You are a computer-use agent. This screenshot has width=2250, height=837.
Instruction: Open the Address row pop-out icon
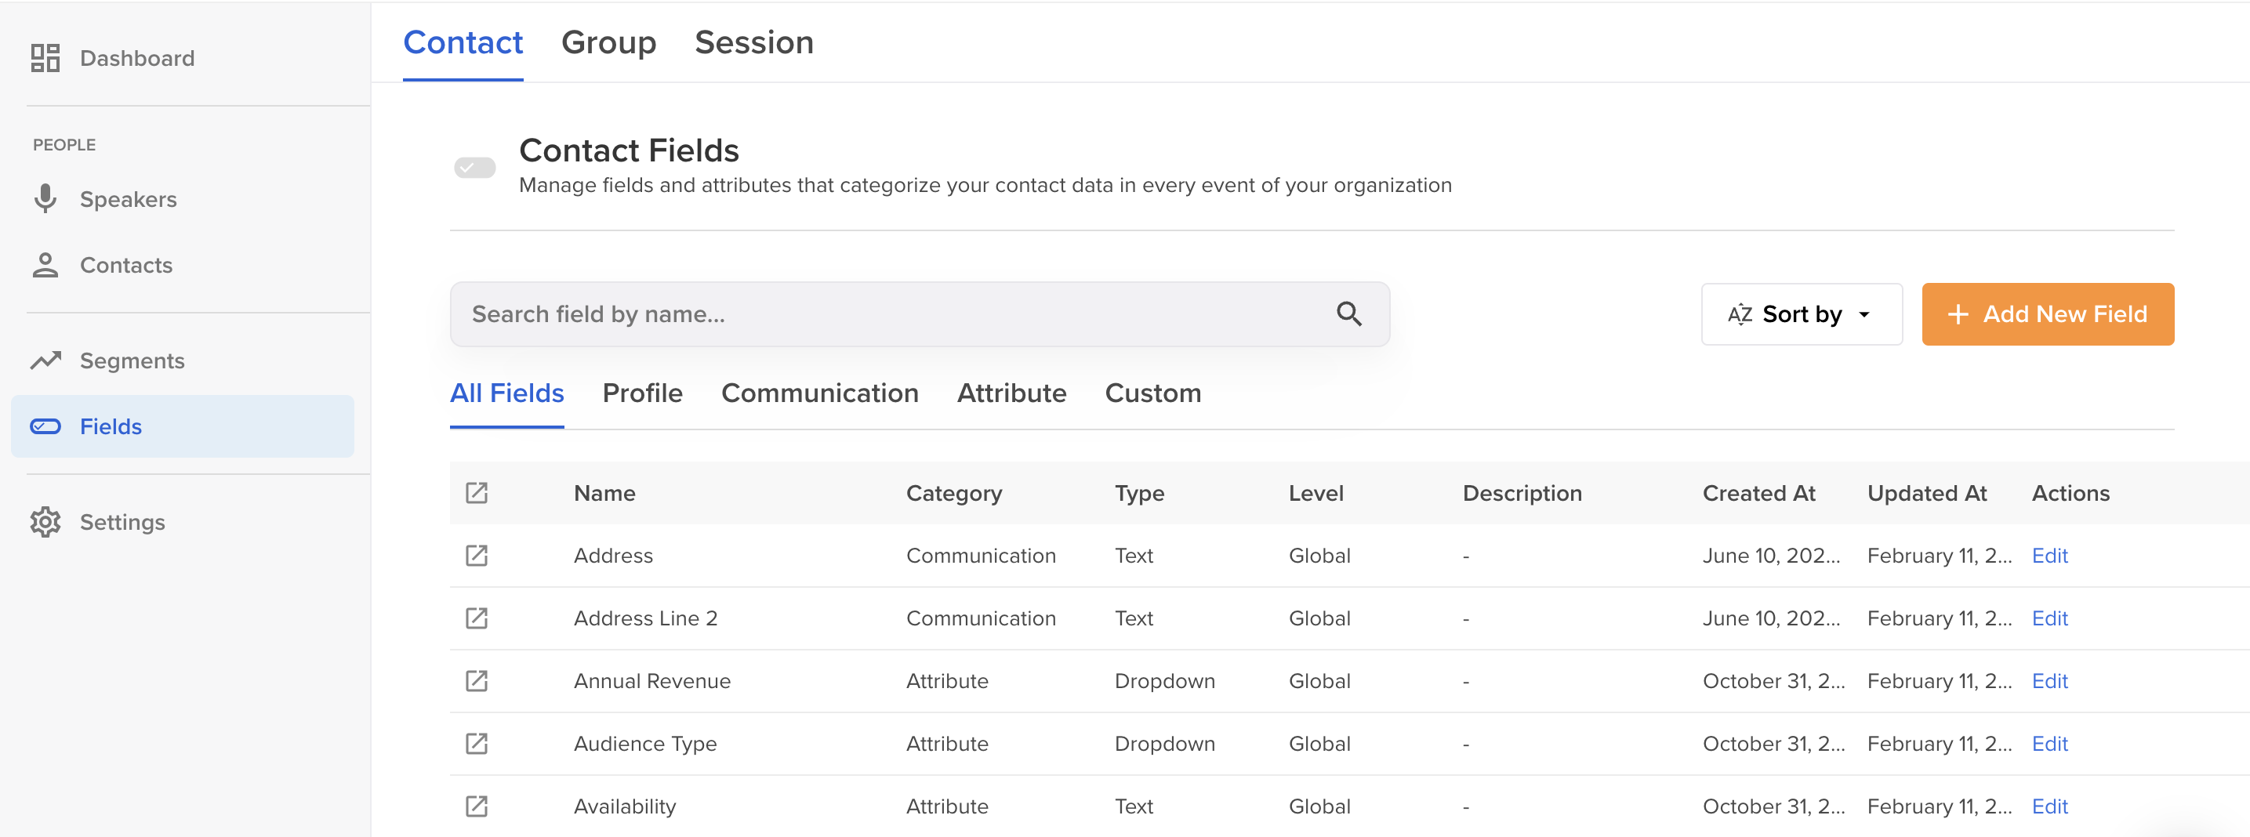[x=476, y=556]
